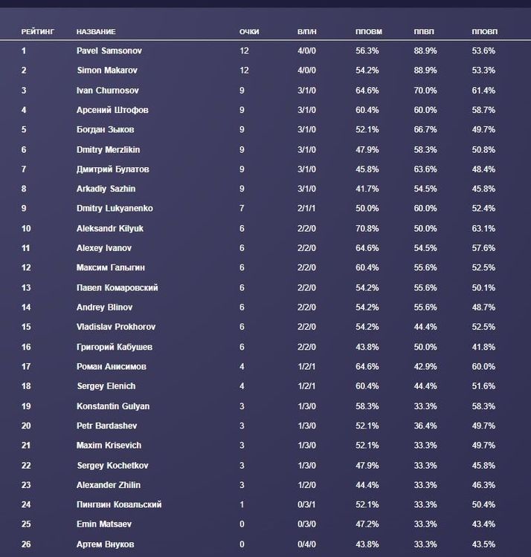Click Роман Анисимов in the table
This screenshot has height=557, width=531.
112,367
